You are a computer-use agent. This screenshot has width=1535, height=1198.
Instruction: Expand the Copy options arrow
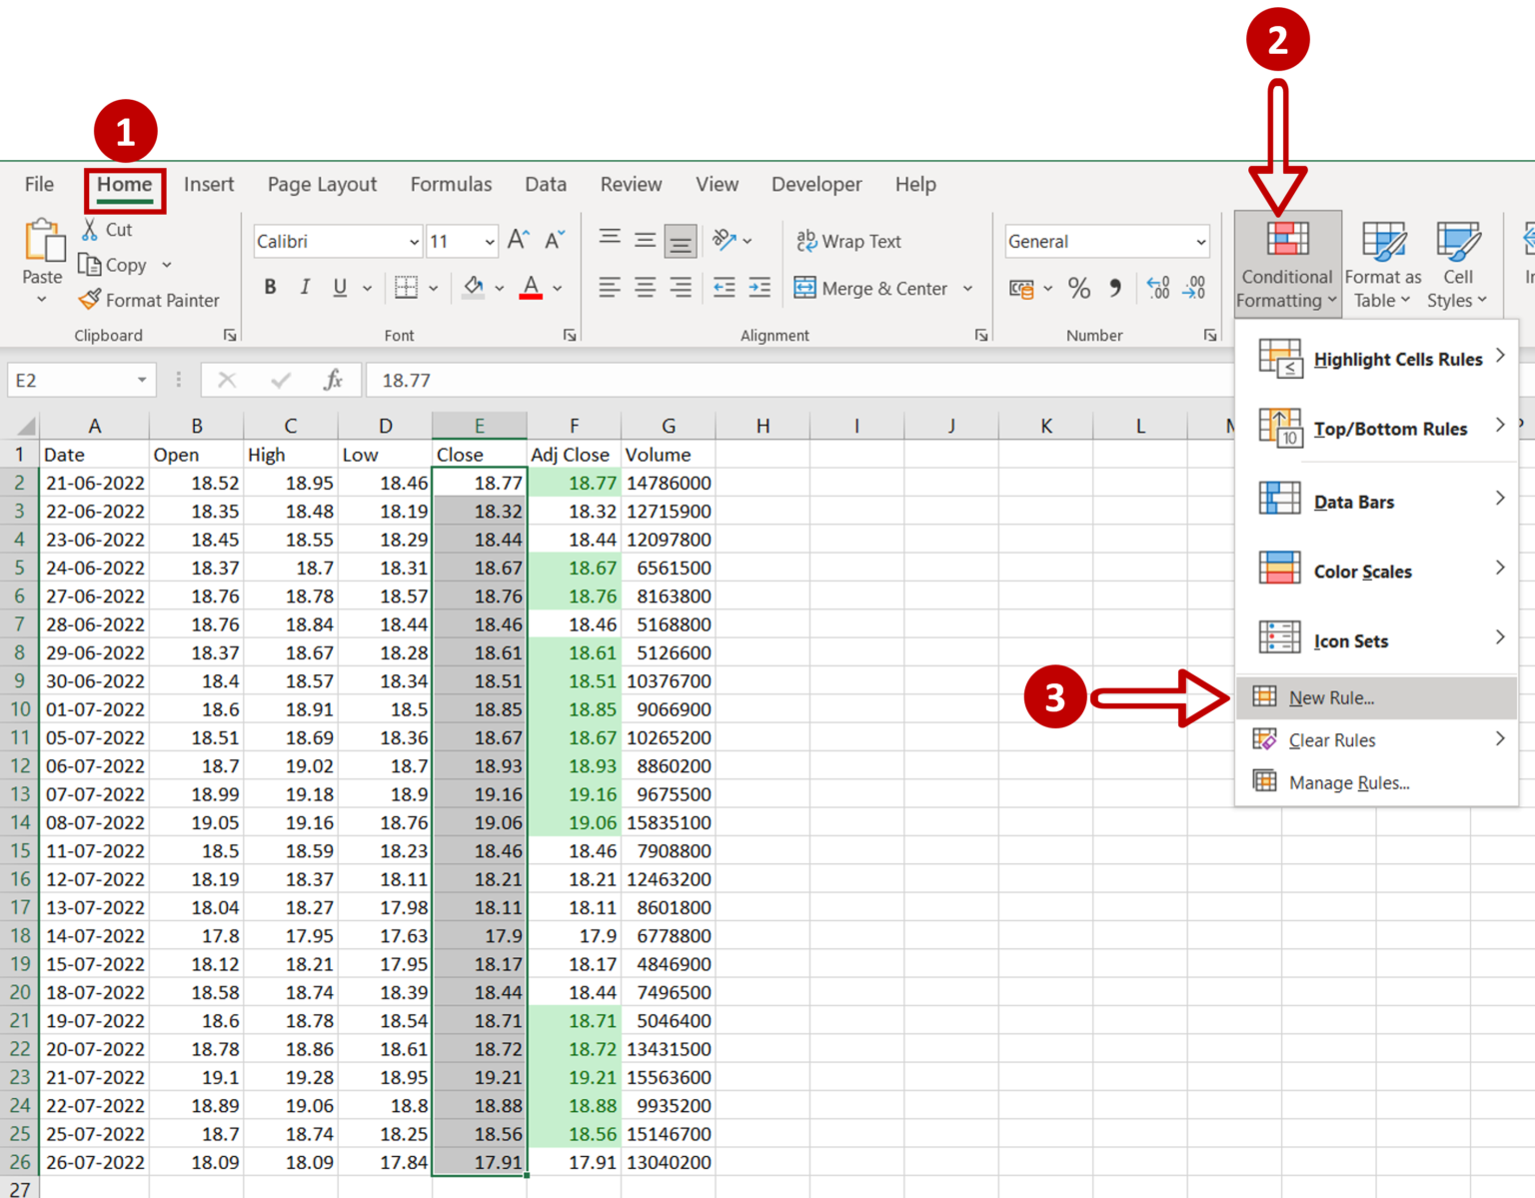click(x=167, y=265)
